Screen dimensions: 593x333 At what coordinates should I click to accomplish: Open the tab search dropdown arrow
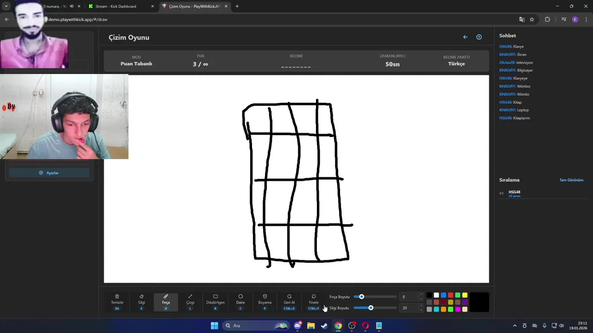point(6,6)
